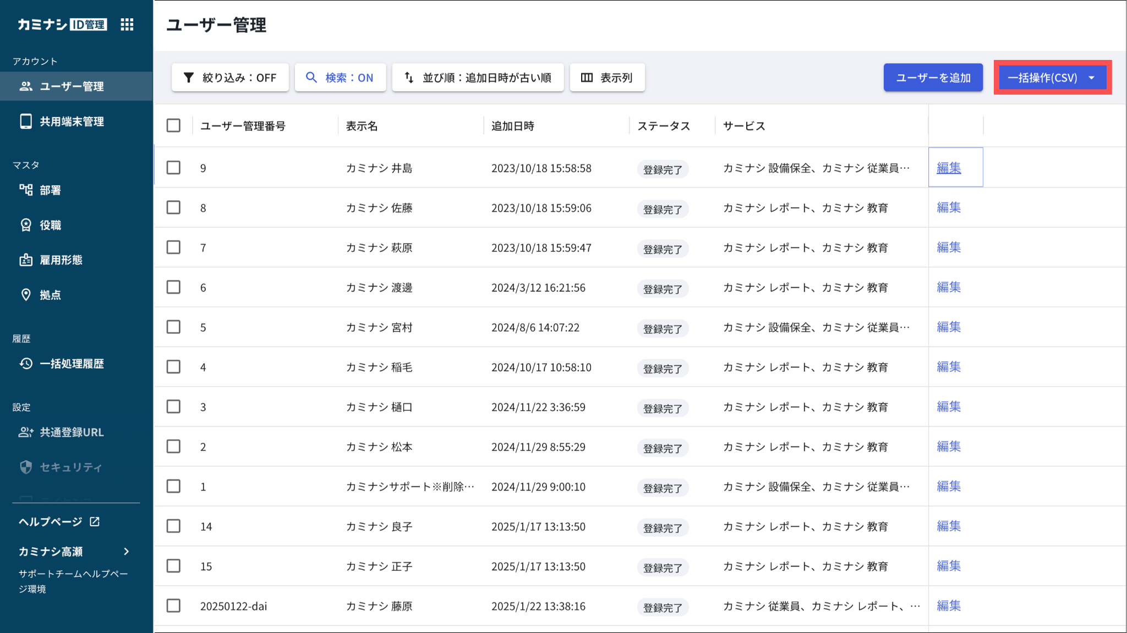Viewport: 1127px width, 633px height.
Task: Open the app switcher grid icon
Action: point(127,24)
